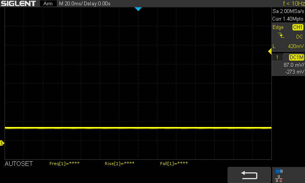Click the blue trigger position marker
Screen dimensions: 305x183
tap(138, 9)
